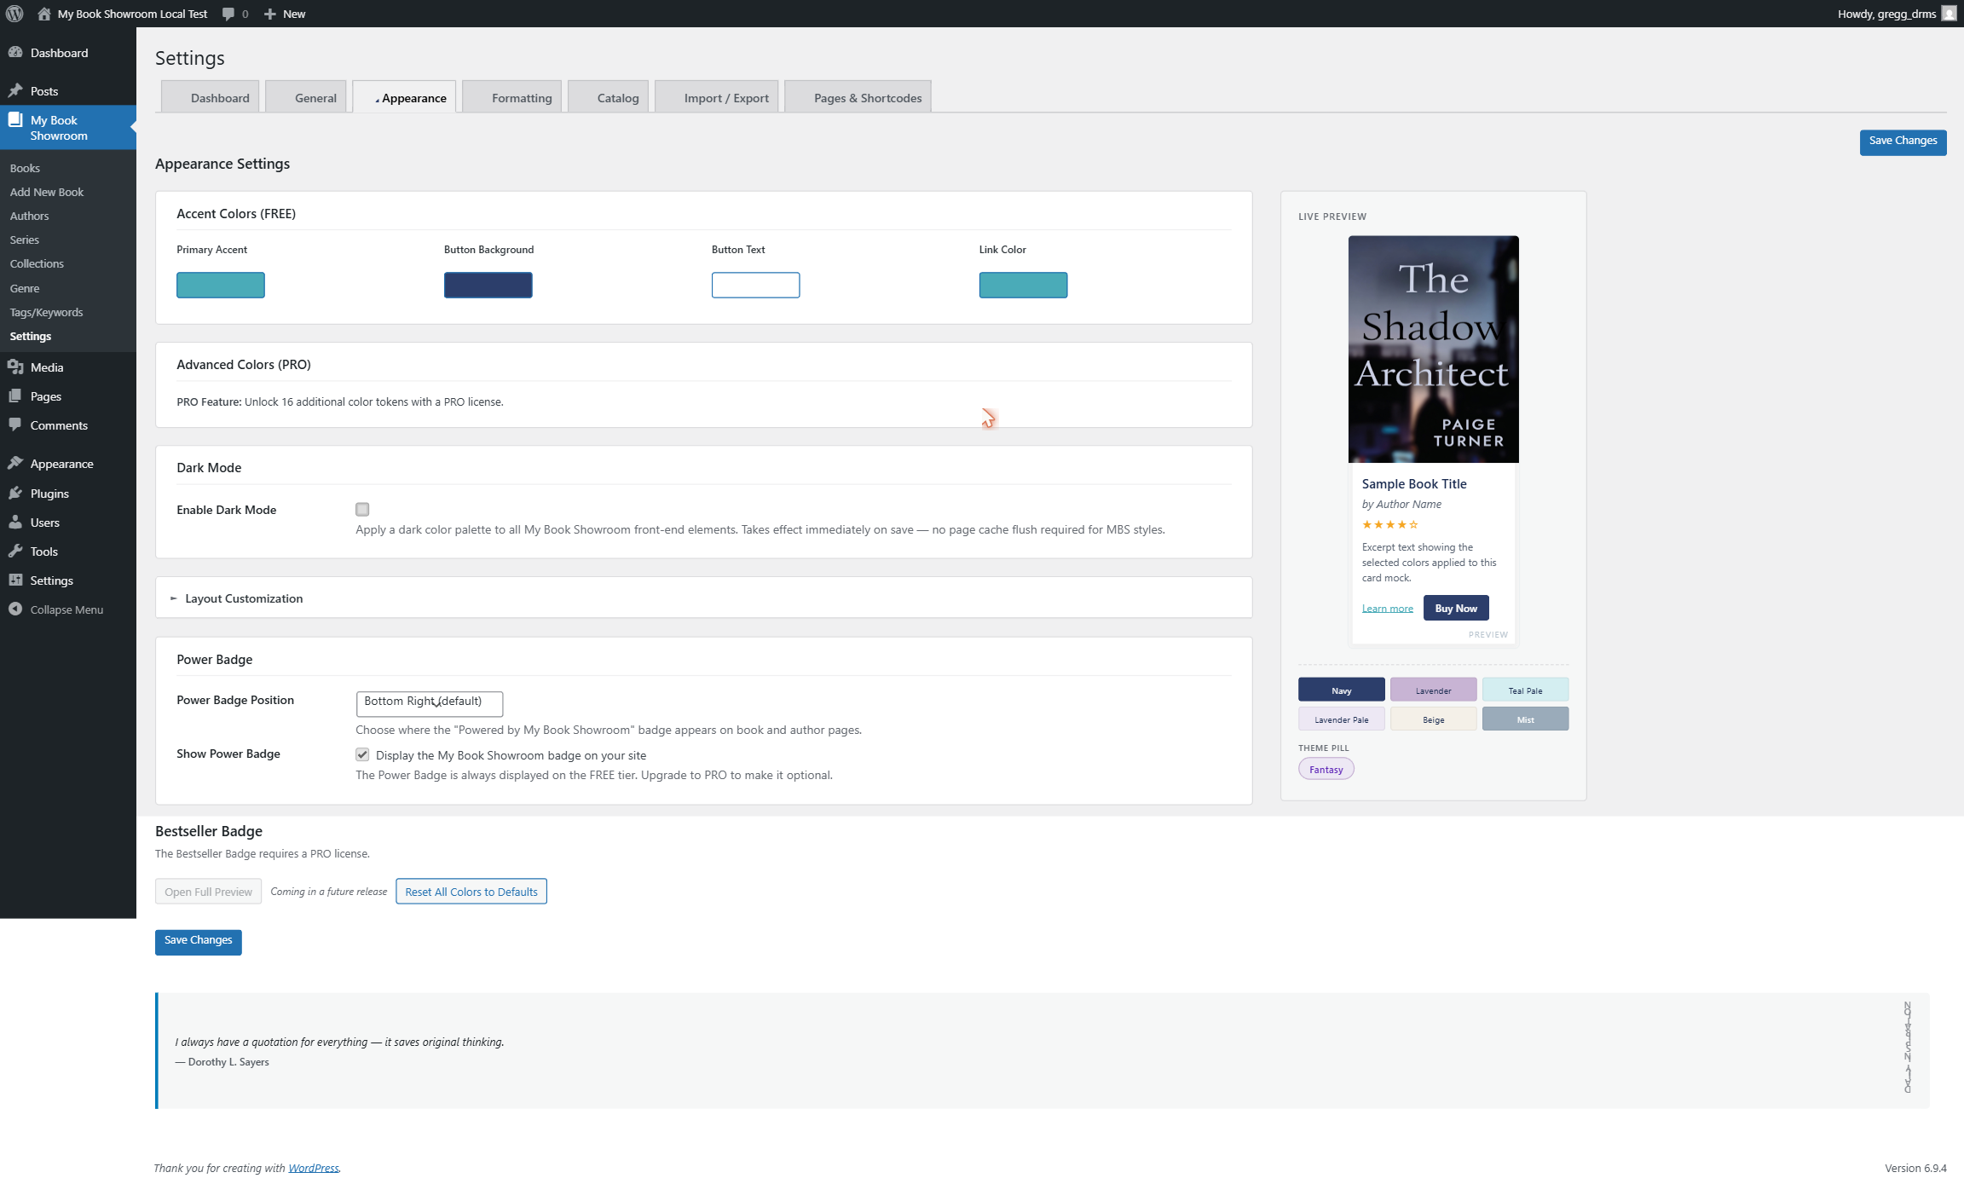Click the Appearance paintbrush icon in sidebar
Screen dimensions: 1964x1184
[15, 463]
